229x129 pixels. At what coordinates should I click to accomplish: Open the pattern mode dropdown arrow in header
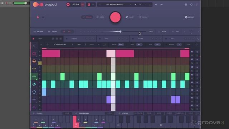pyautogui.click(x=93, y=5)
